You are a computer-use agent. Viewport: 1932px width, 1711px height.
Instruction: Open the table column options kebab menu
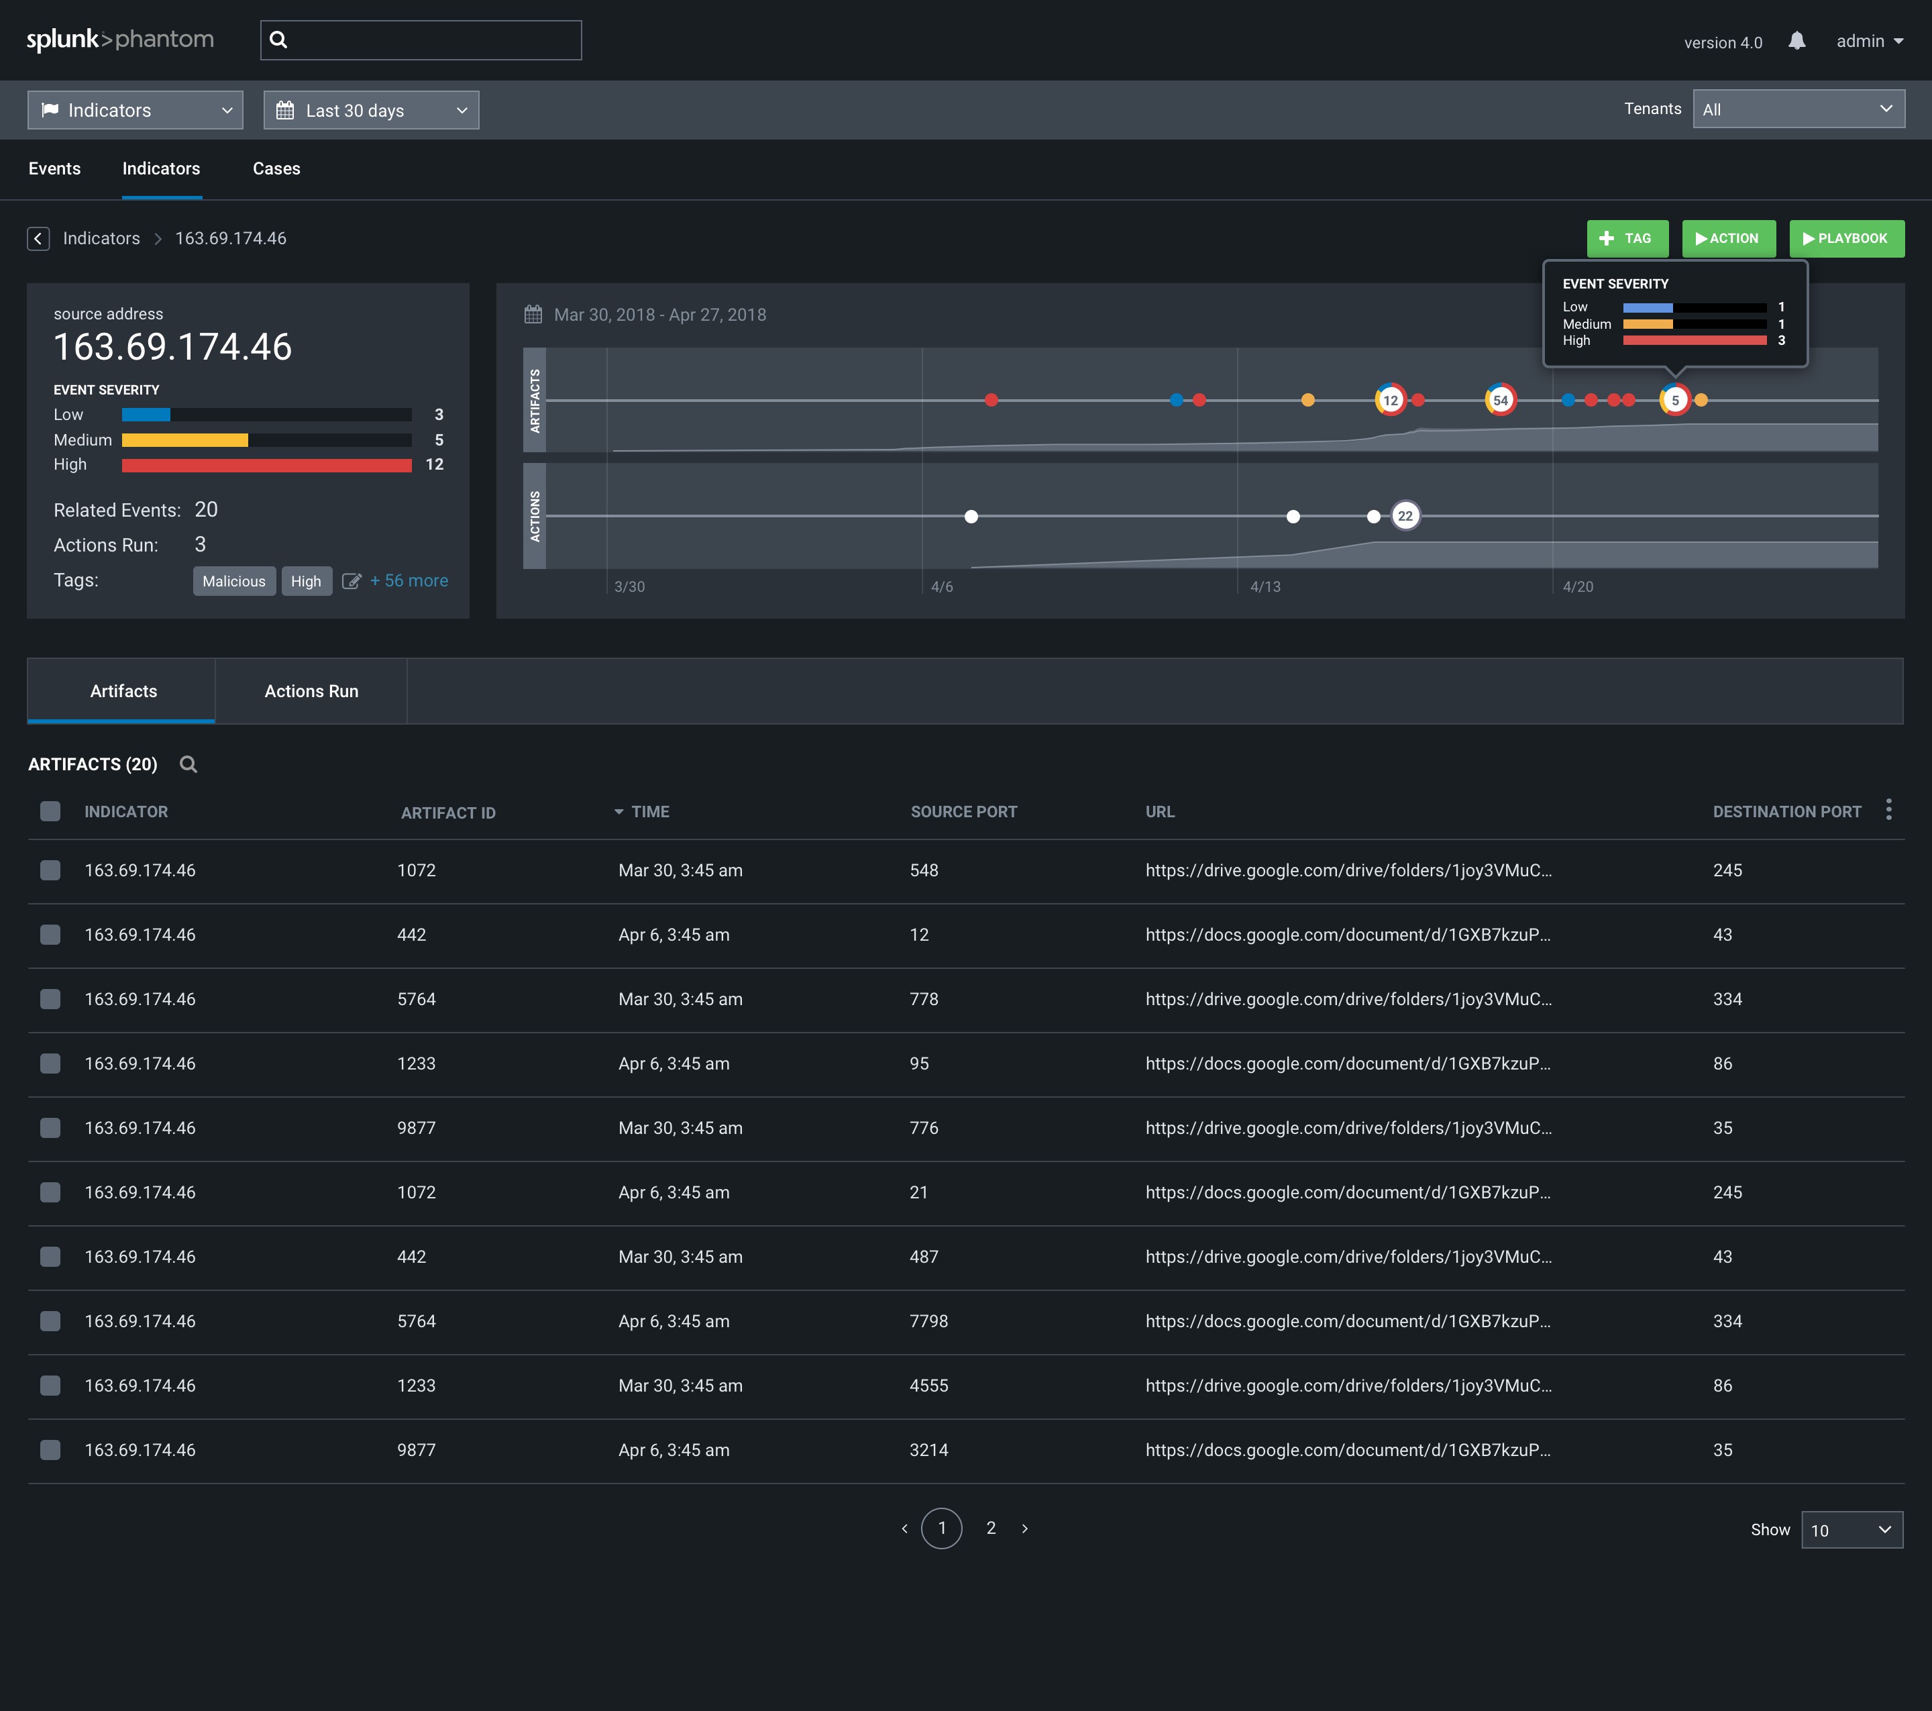(1888, 810)
